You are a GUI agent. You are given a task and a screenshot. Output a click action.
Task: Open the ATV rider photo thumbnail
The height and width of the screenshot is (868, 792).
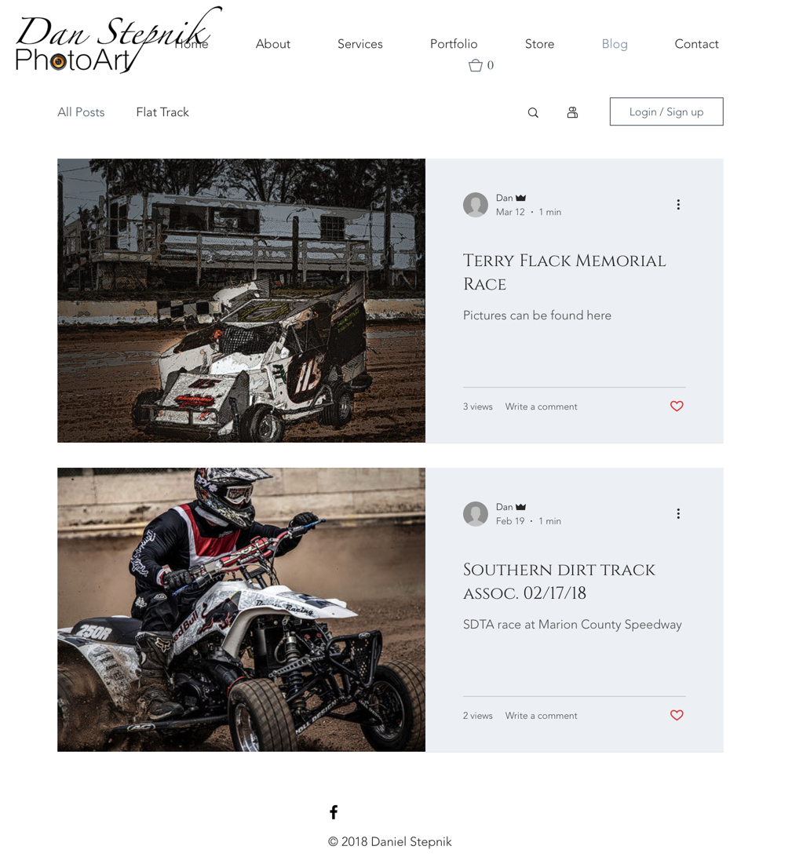click(x=242, y=610)
